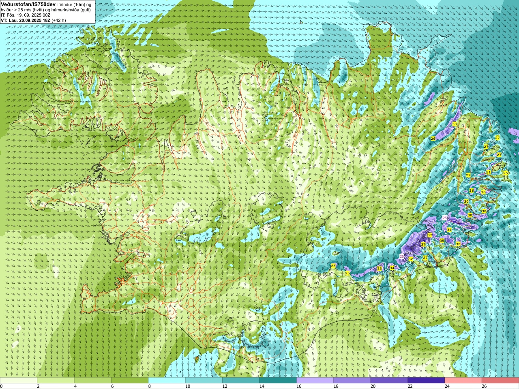
Task: Click the scale label '20' on color bar
Action: pyautogui.click(x=373, y=387)
